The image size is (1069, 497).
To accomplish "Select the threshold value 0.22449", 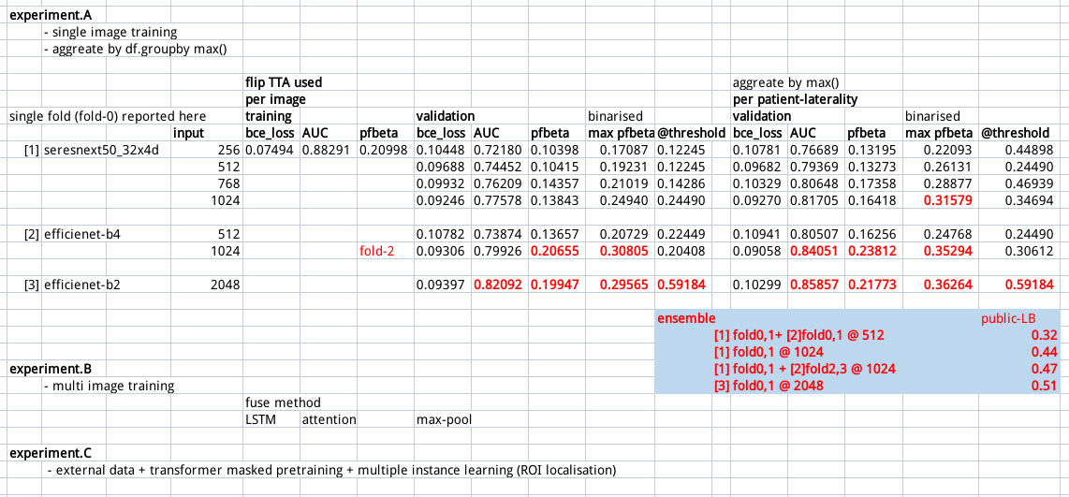I will 681,234.
